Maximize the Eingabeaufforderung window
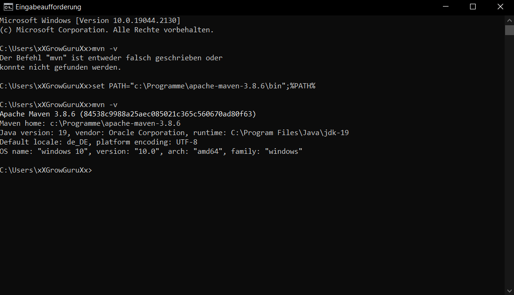 [x=473, y=7]
